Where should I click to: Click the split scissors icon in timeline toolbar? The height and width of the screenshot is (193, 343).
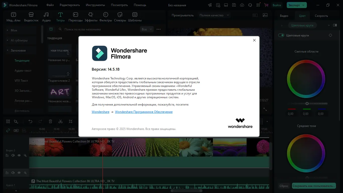click(61, 121)
